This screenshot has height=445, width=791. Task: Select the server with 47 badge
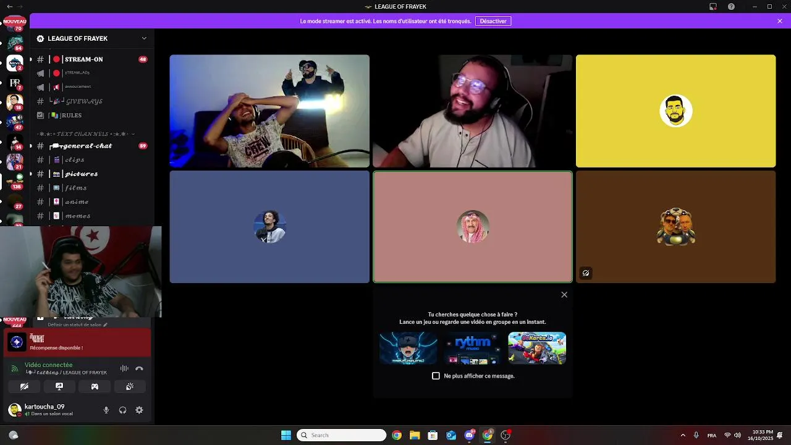(x=15, y=122)
